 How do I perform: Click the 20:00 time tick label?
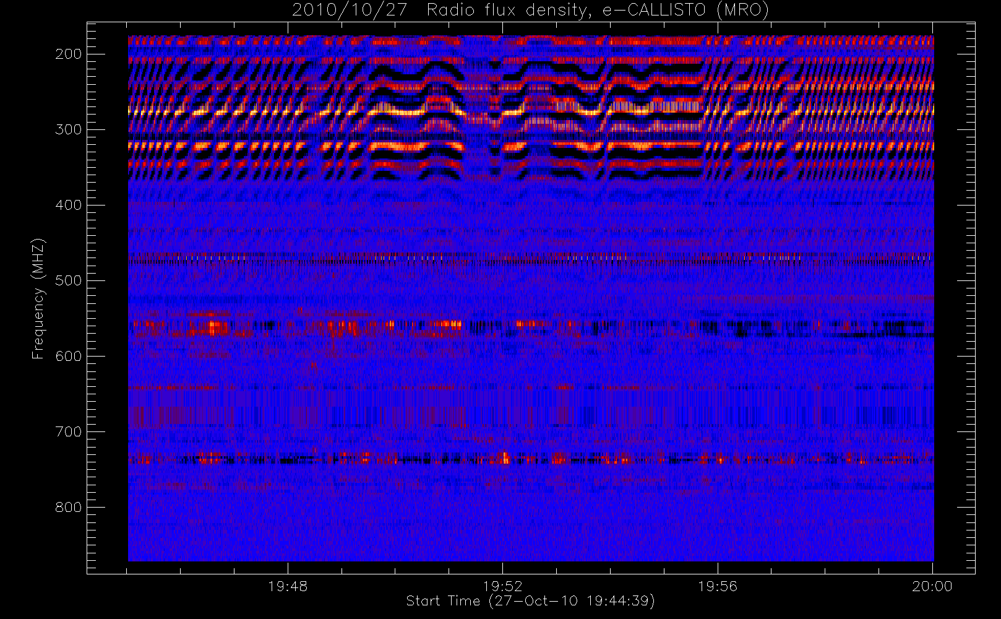pyautogui.click(x=932, y=586)
